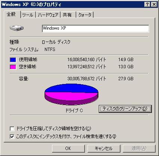Viewport: 159px width, 156px height.
Task: Open the ハードウェア tab
Action: 48,15
